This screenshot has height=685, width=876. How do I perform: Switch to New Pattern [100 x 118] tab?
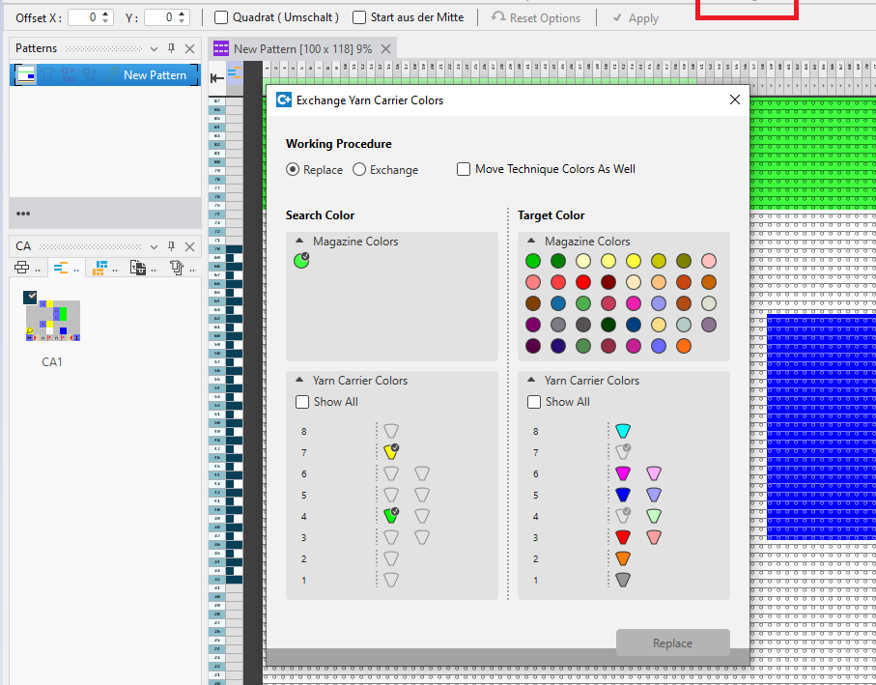coord(301,48)
